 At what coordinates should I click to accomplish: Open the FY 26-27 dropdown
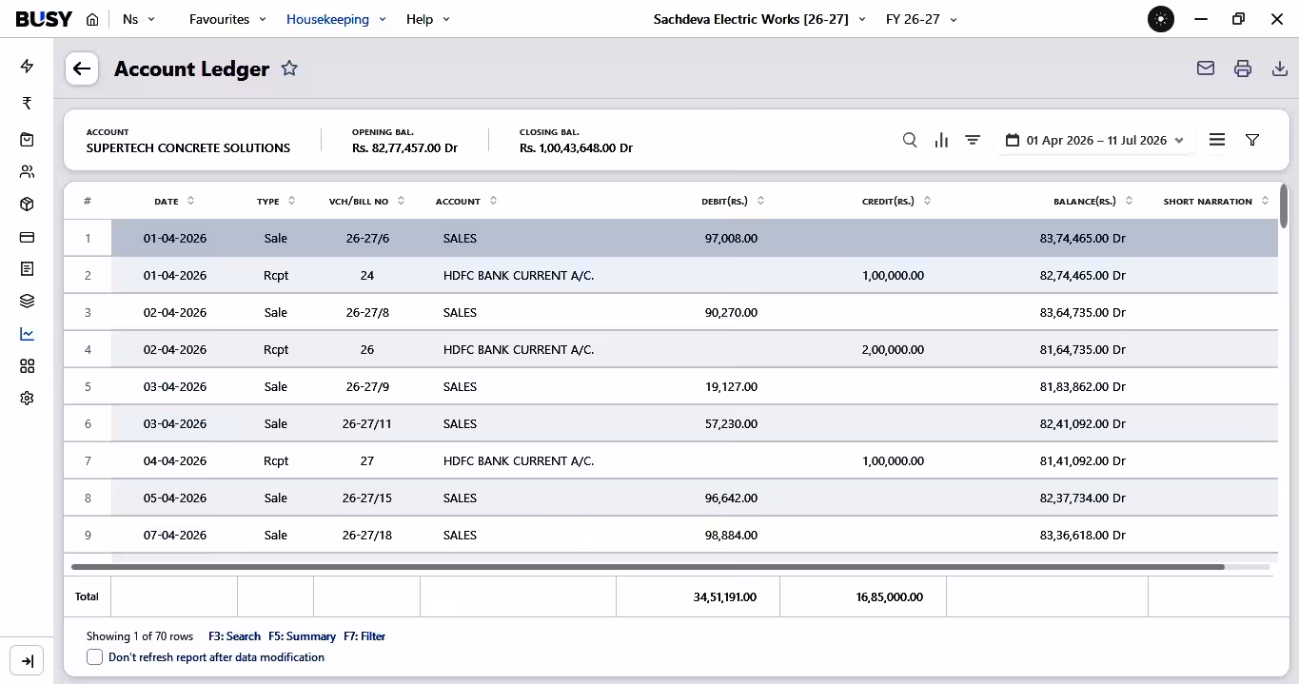coord(921,19)
